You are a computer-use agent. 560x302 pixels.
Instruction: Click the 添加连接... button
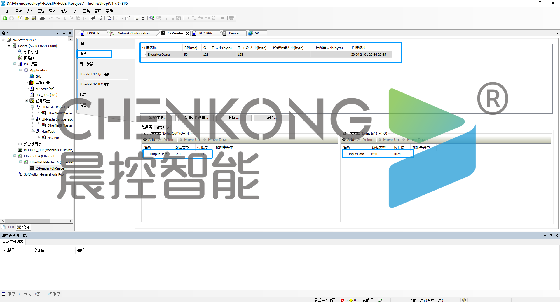coord(158,118)
